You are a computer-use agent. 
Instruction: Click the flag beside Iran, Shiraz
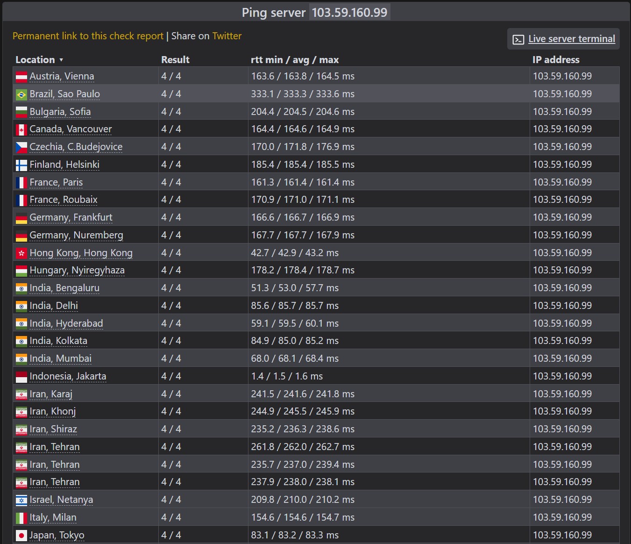pyautogui.click(x=21, y=429)
